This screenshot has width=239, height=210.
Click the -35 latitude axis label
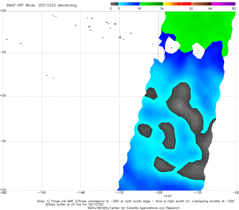tap(3, 141)
